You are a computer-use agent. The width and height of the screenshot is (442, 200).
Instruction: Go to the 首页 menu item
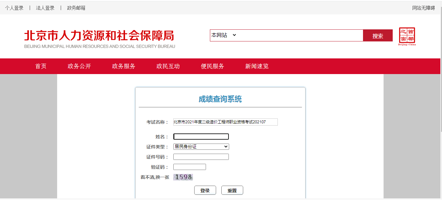tap(41, 66)
